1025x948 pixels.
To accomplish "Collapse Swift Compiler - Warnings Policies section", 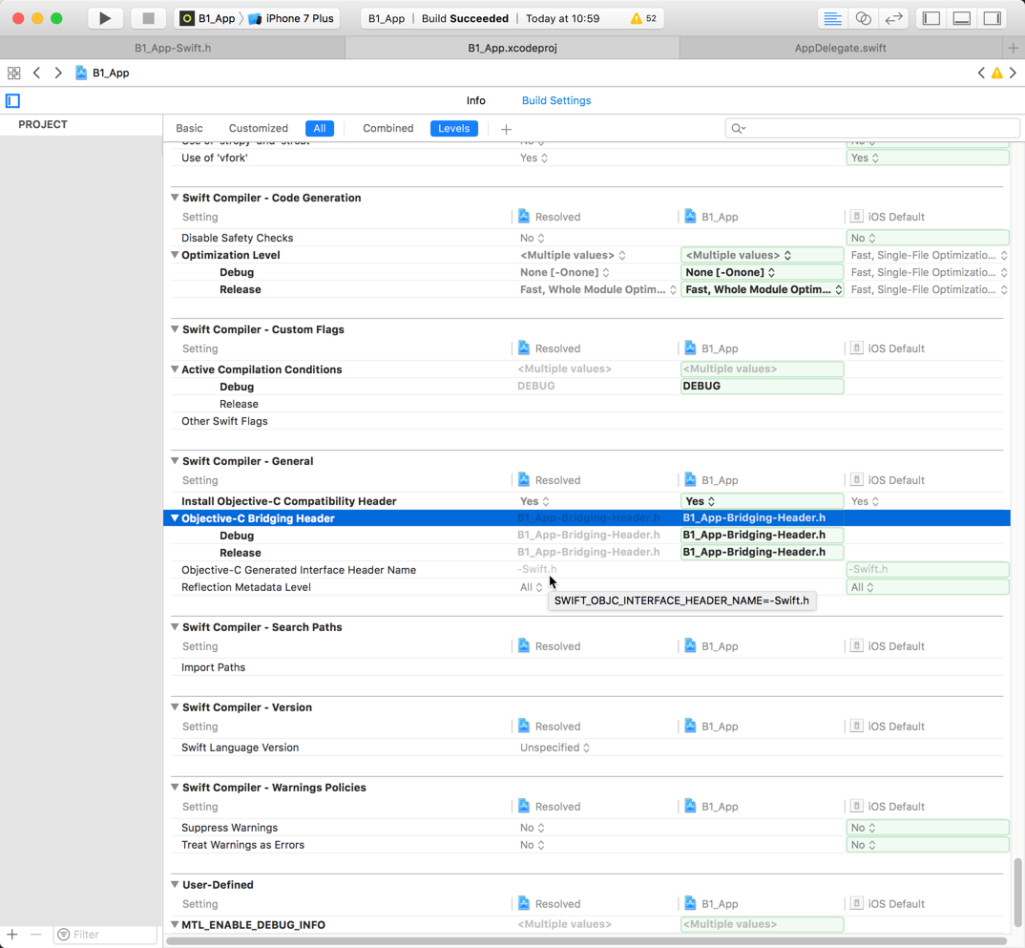I will click(175, 788).
